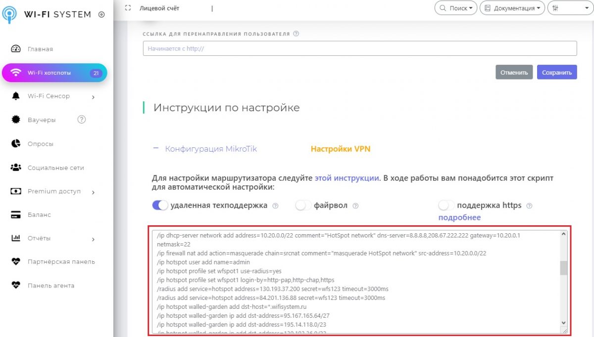Click the fullscreen icon in the header

(x=128, y=8)
